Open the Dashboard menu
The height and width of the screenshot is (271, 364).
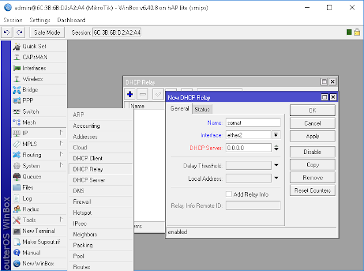(x=71, y=20)
